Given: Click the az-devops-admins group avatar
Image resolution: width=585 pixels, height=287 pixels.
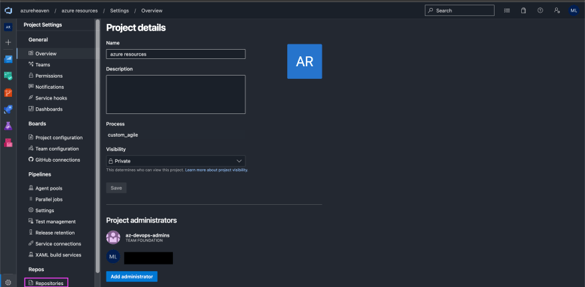Looking at the screenshot, I should [113, 237].
